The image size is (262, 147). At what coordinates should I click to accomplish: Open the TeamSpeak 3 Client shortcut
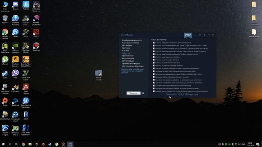click(x=16, y=116)
